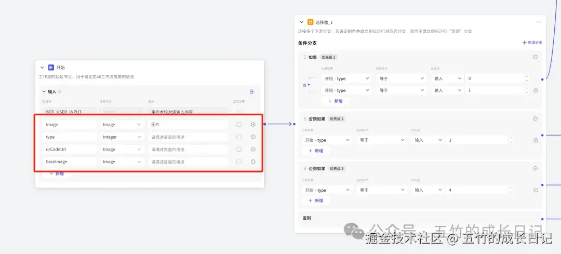Open the 等于 dropdown in 优先级 3

[382, 190]
